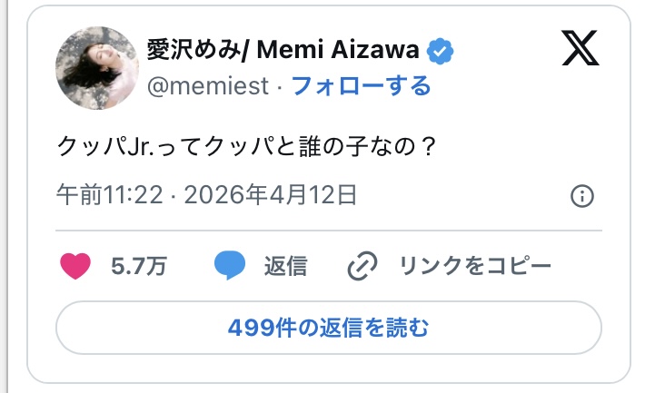Click the blue verified badge
This screenshot has height=393, width=645.
(441, 51)
